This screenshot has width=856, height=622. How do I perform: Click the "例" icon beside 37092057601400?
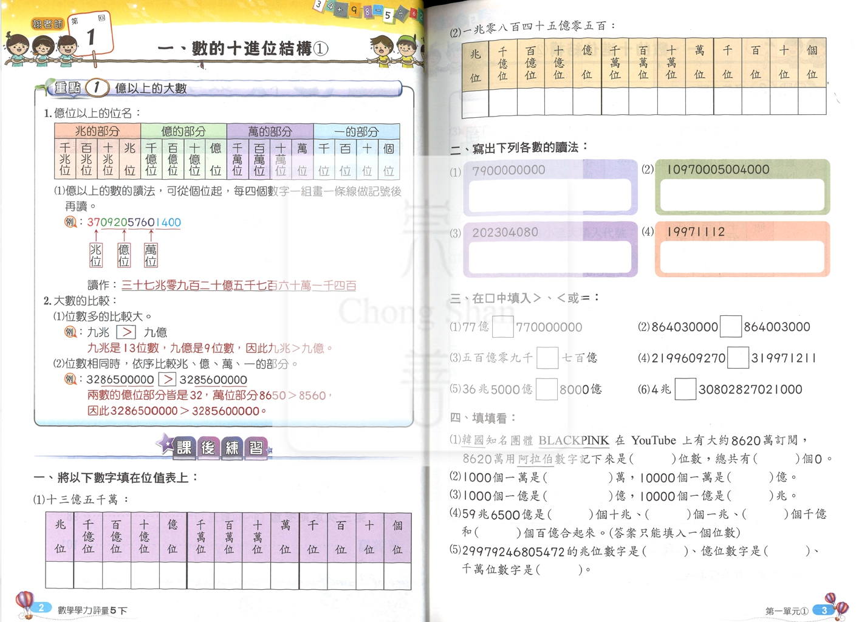coord(70,222)
